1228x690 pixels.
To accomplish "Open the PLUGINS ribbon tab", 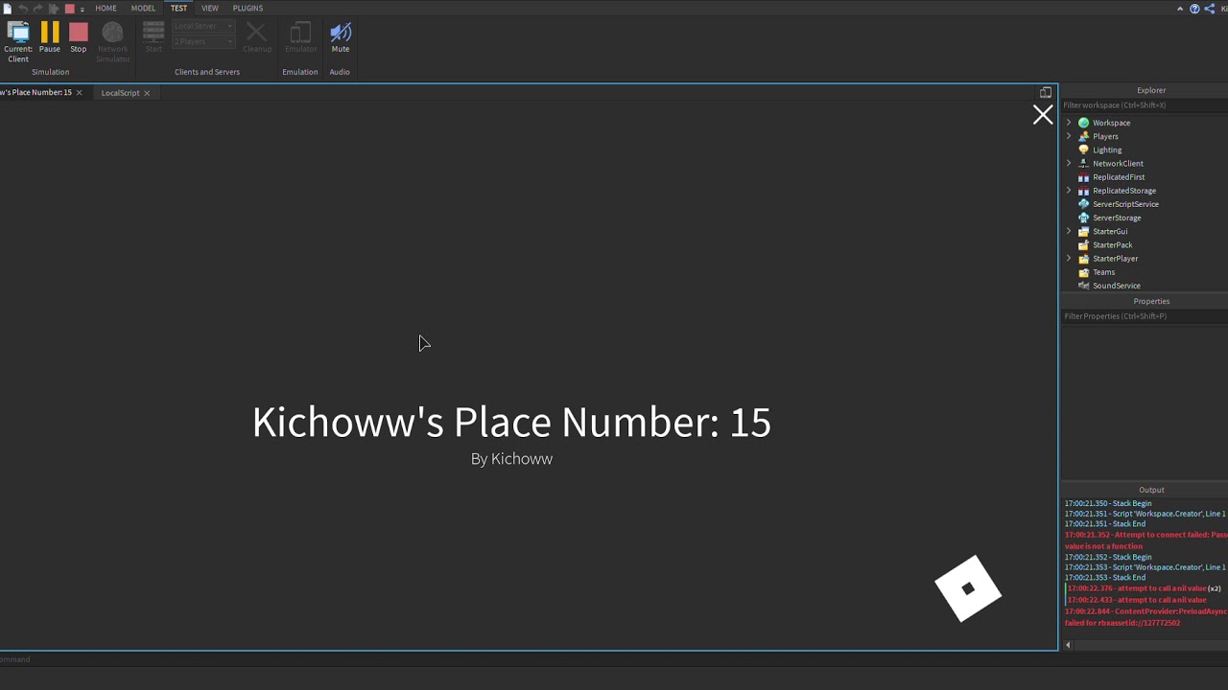I will tap(248, 8).
